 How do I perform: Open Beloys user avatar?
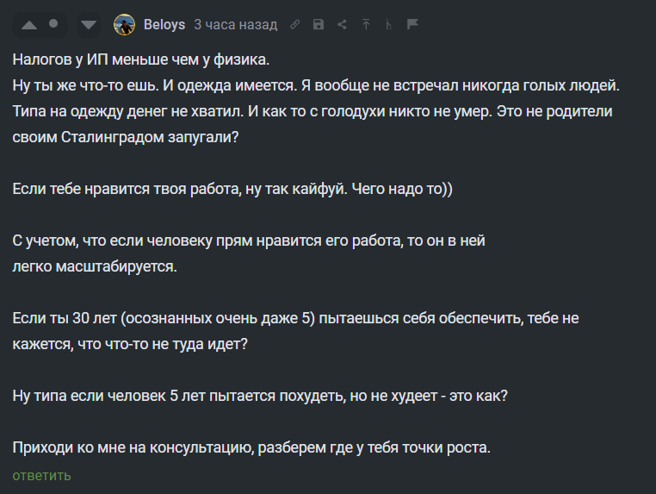tap(125, 25)
